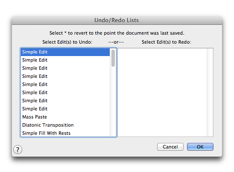Select the second Simple Edit entry
The width and height of the screenshot is (234, 172).
tap(65, 60)
